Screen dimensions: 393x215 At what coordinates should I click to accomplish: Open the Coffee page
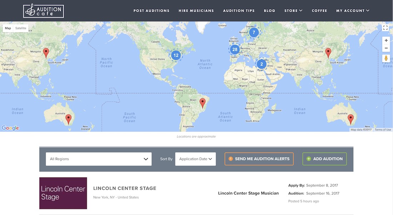(x=319, y=10)
